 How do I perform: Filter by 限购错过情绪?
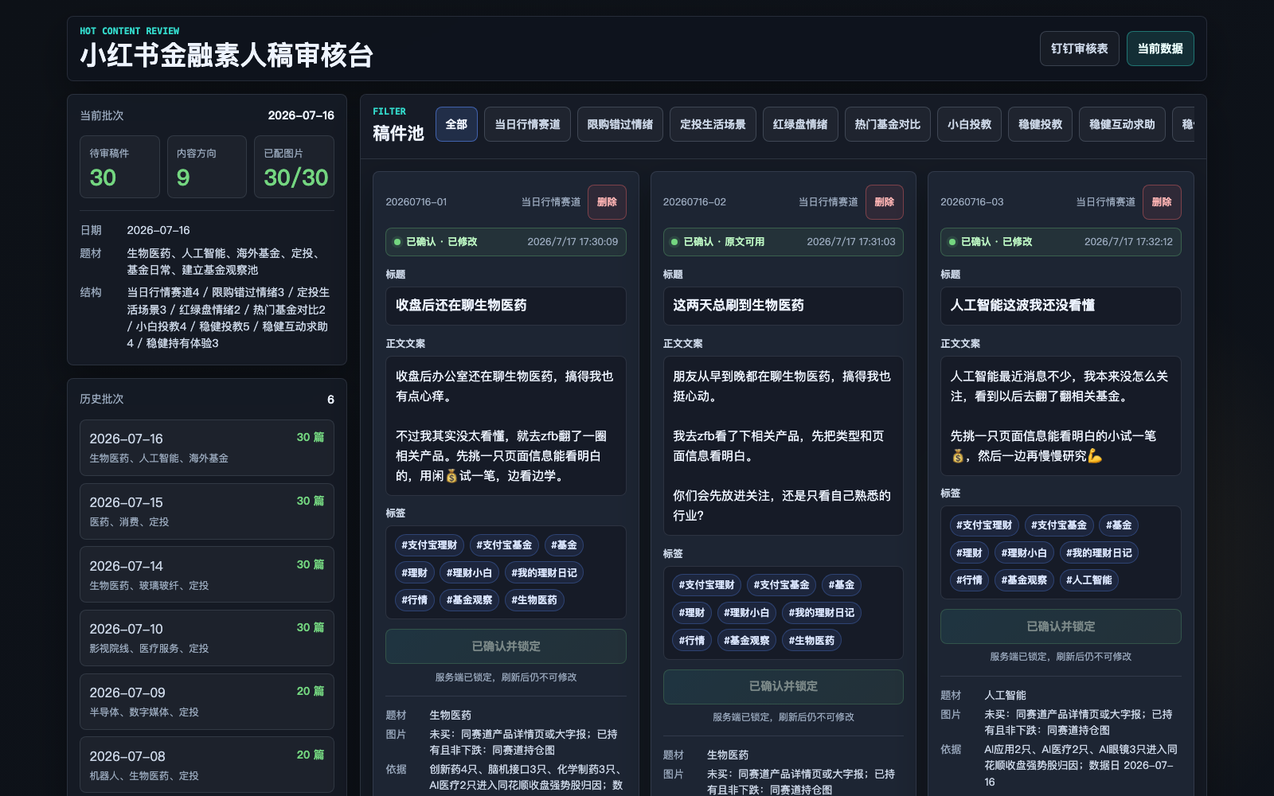pyautogui.click(x=619, y=124)
